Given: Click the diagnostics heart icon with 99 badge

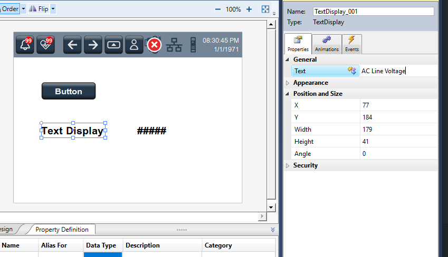Looking at the screenshot, I should pos(46,45).
